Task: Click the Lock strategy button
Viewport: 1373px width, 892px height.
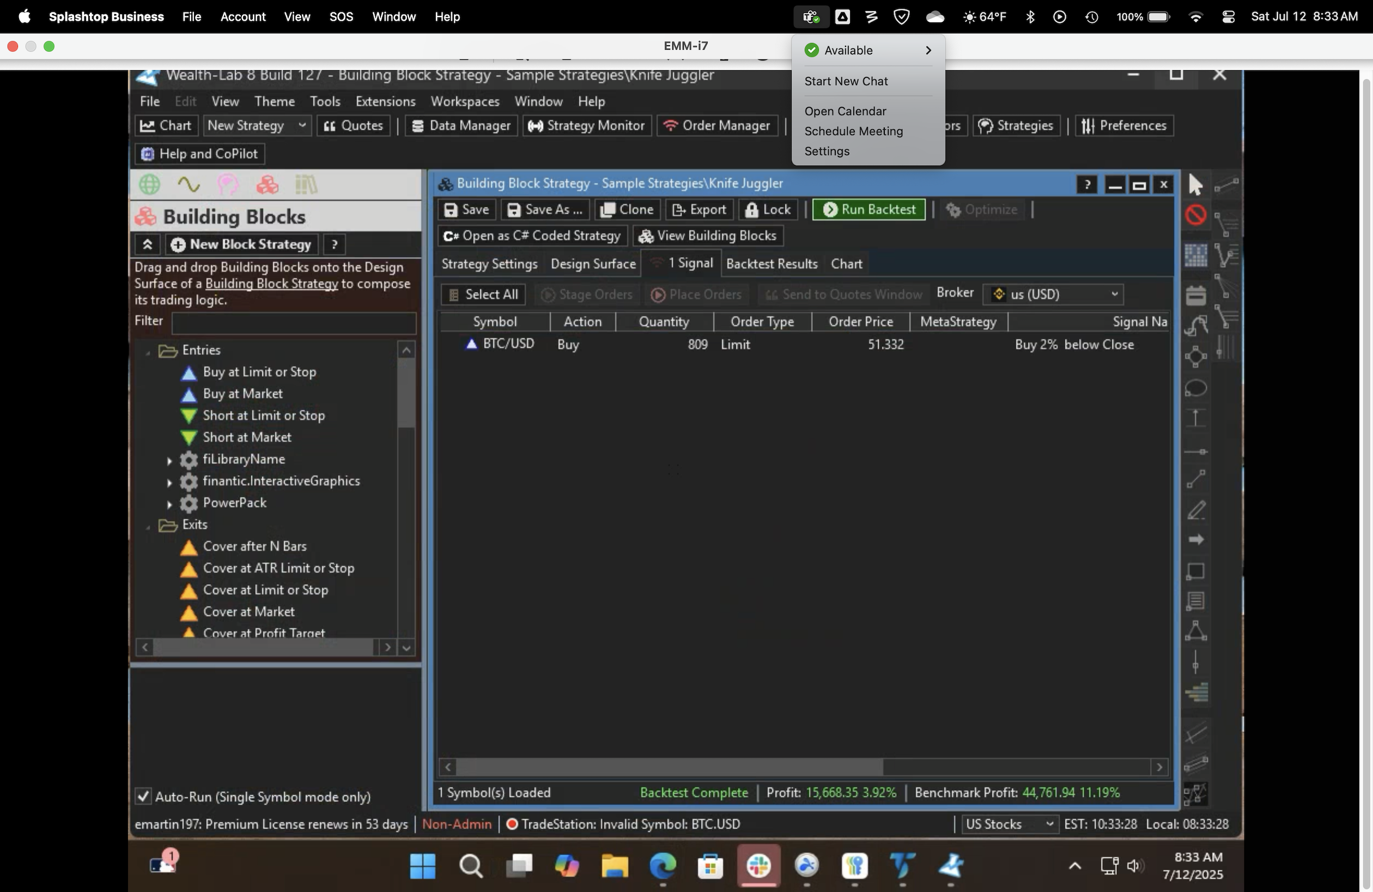Action: (x=768, y=209)
